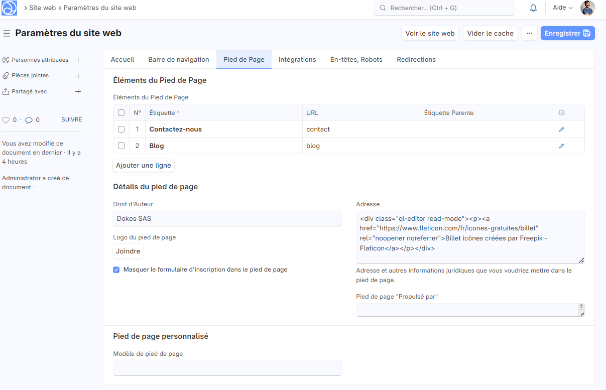
Task: Edit the Blog row with the pencil icon
Action: 561,146
